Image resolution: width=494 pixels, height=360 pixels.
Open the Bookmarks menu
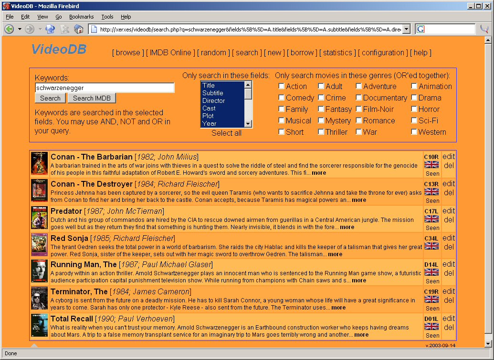point(81,17)
